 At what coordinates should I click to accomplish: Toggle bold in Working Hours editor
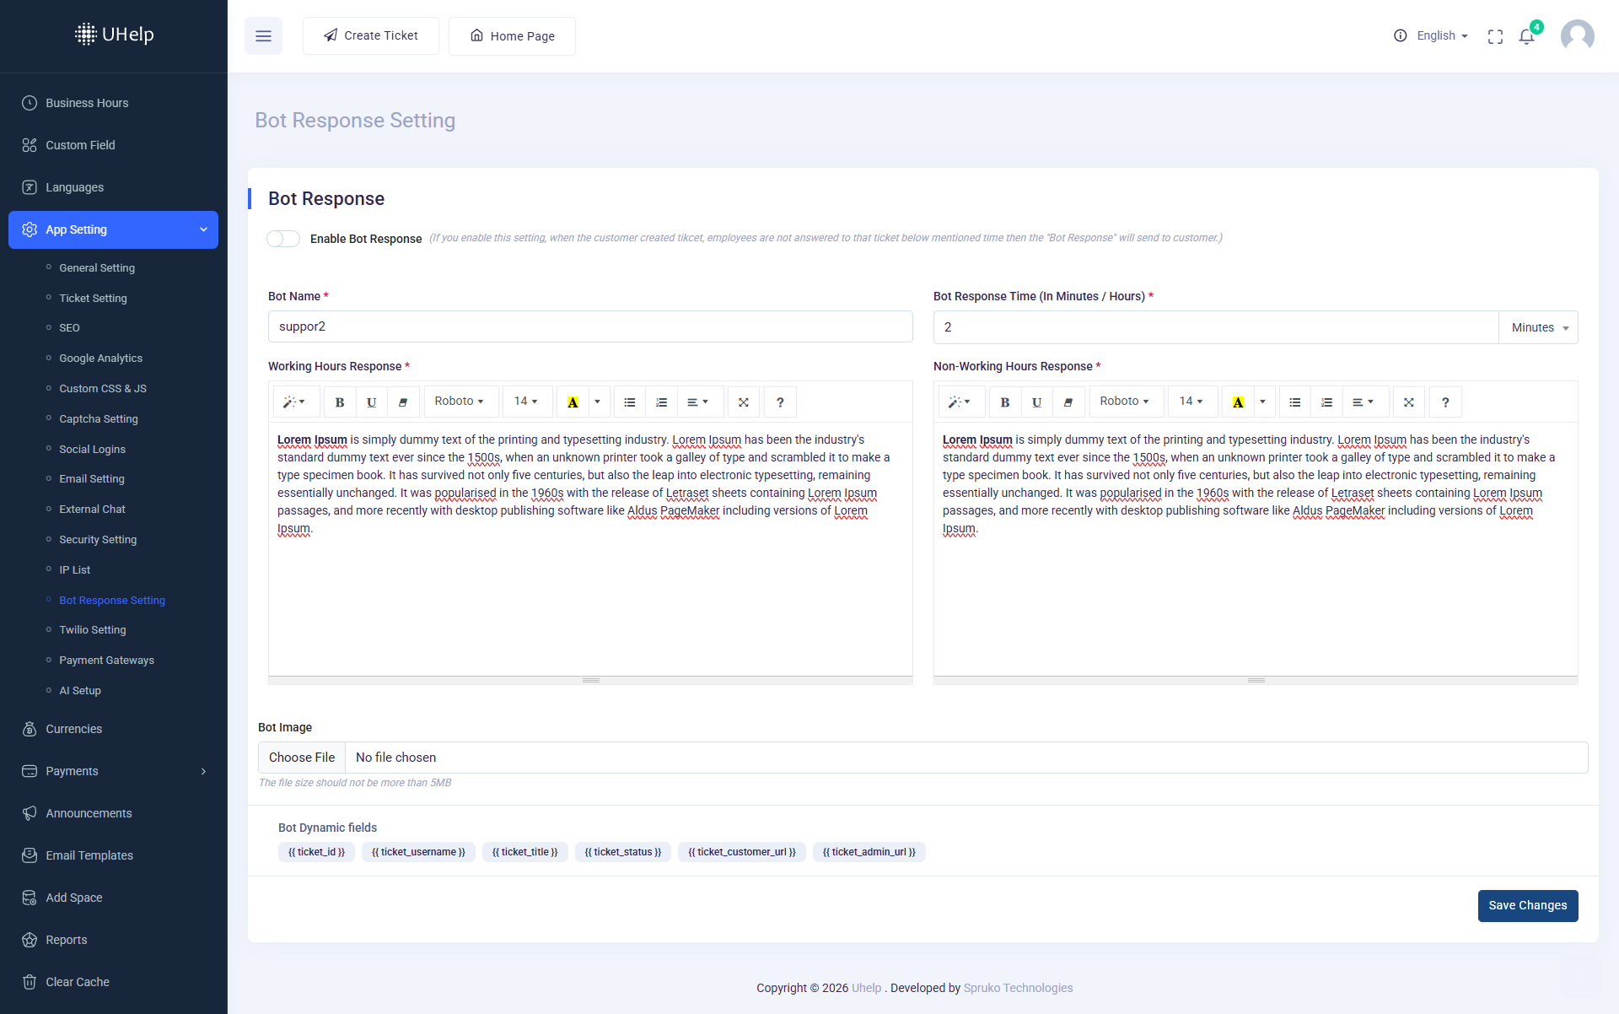[x=340, y=402]
